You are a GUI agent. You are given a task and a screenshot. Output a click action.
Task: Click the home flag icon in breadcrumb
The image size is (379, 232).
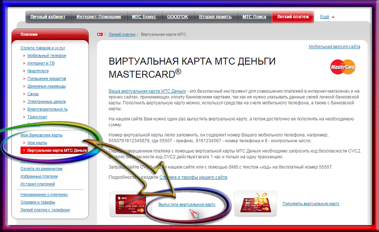point(100,34)
